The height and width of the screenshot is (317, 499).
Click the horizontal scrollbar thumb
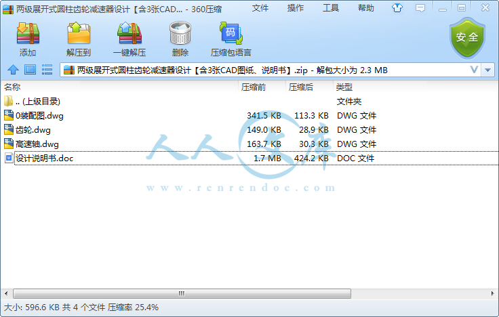[x=182, y=293]
